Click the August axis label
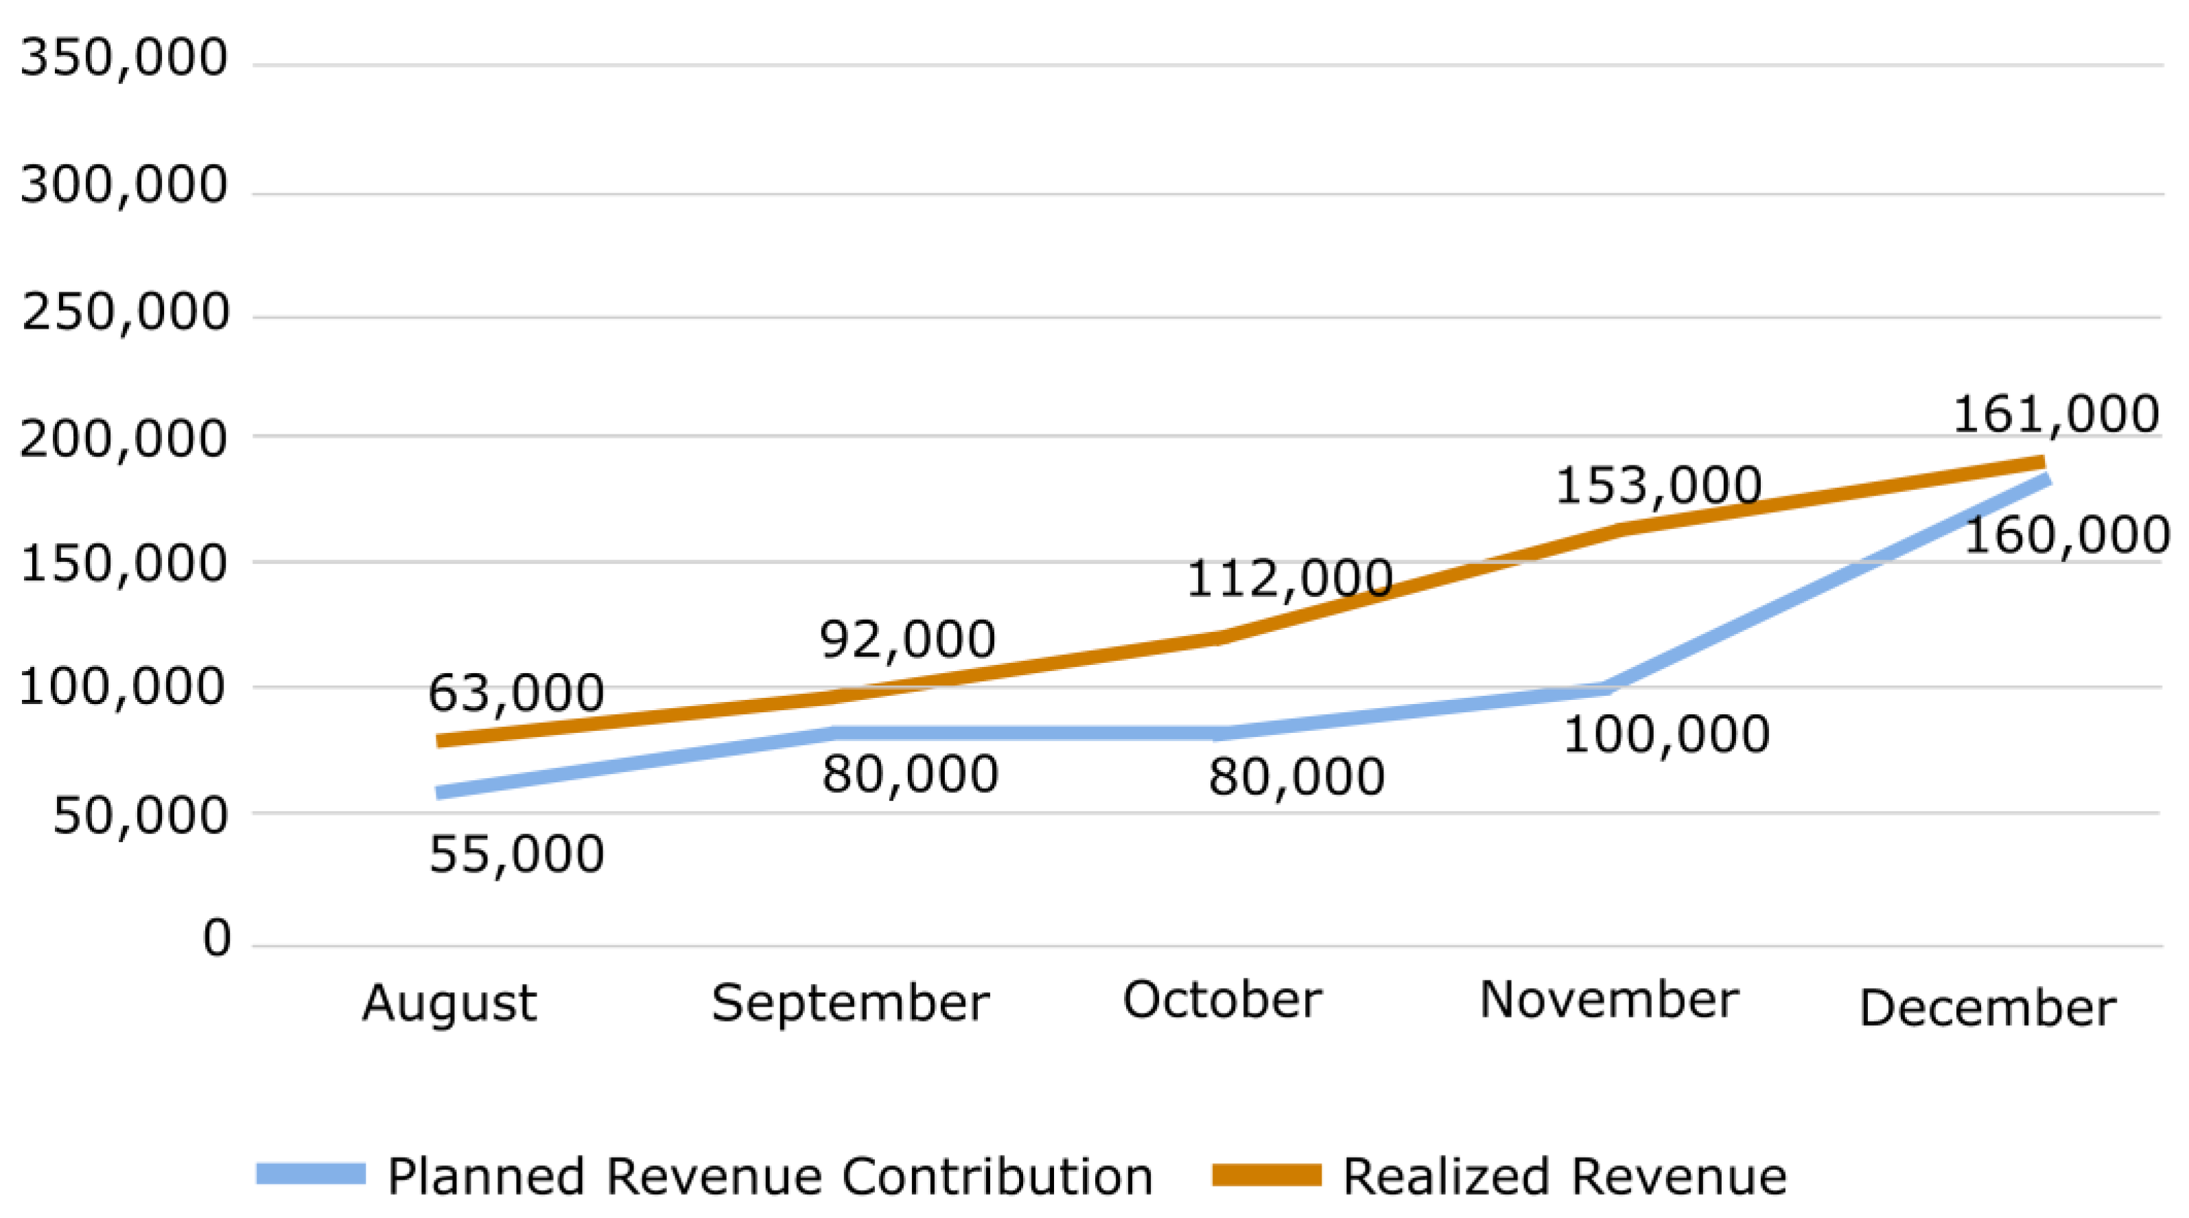The width and height of the screenshot is (2189, 1218). coord(449,1004)
